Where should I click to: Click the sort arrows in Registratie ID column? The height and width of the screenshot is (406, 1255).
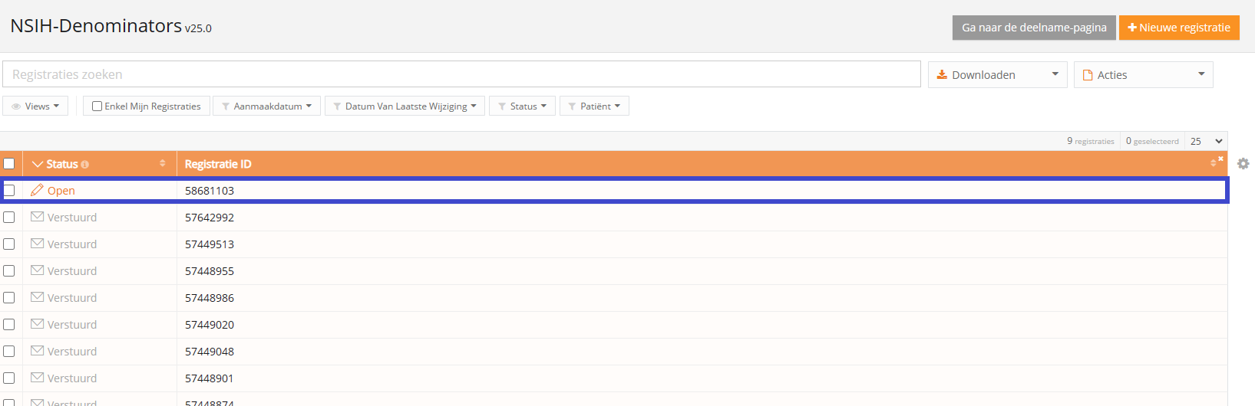click(x=1213, y=164)
